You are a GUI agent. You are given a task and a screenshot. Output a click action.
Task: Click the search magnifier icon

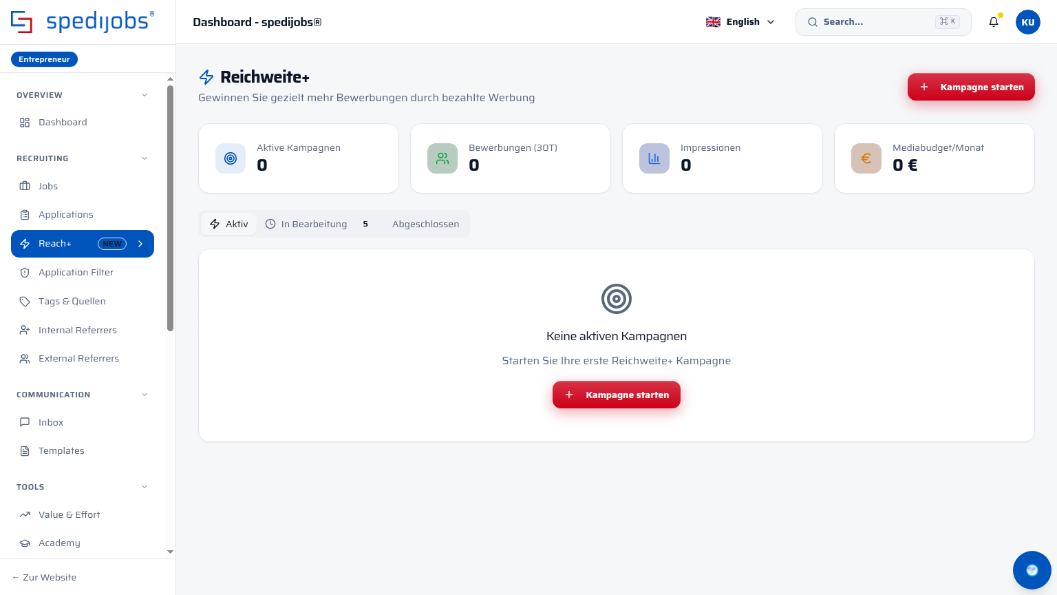[813, 22]
